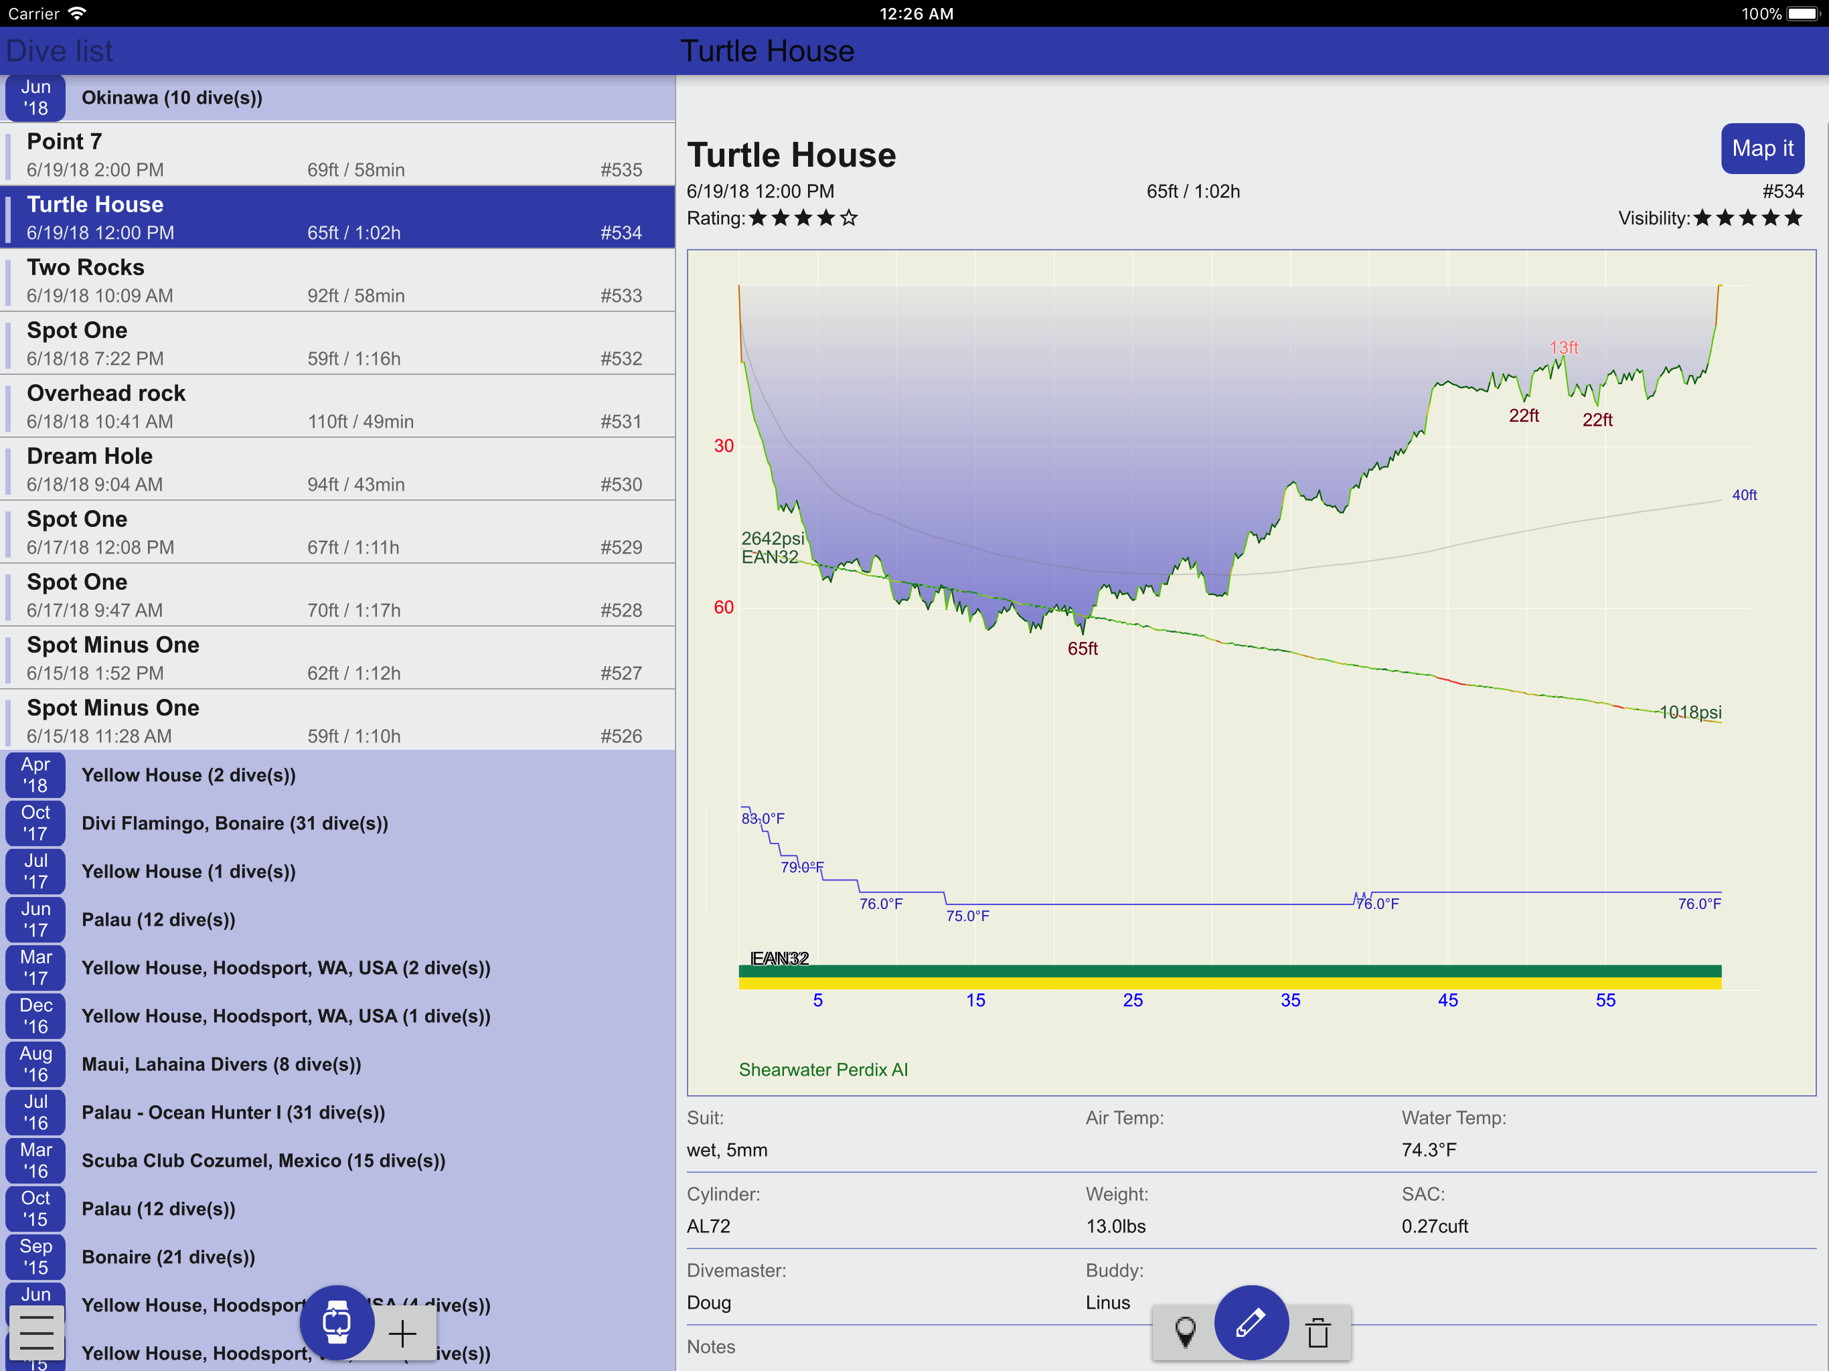The image size is (1829, 1371).
Task: Click the first Visibility star
Action: 1702,218
